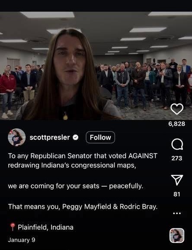The height and width of the screenshot is (250, 192).
Task: Open the scottpresler username link
Action: 50,137
